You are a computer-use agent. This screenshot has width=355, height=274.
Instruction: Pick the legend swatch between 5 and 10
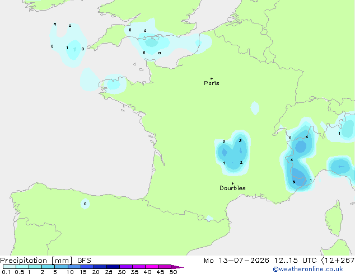[x=62, y=267]
